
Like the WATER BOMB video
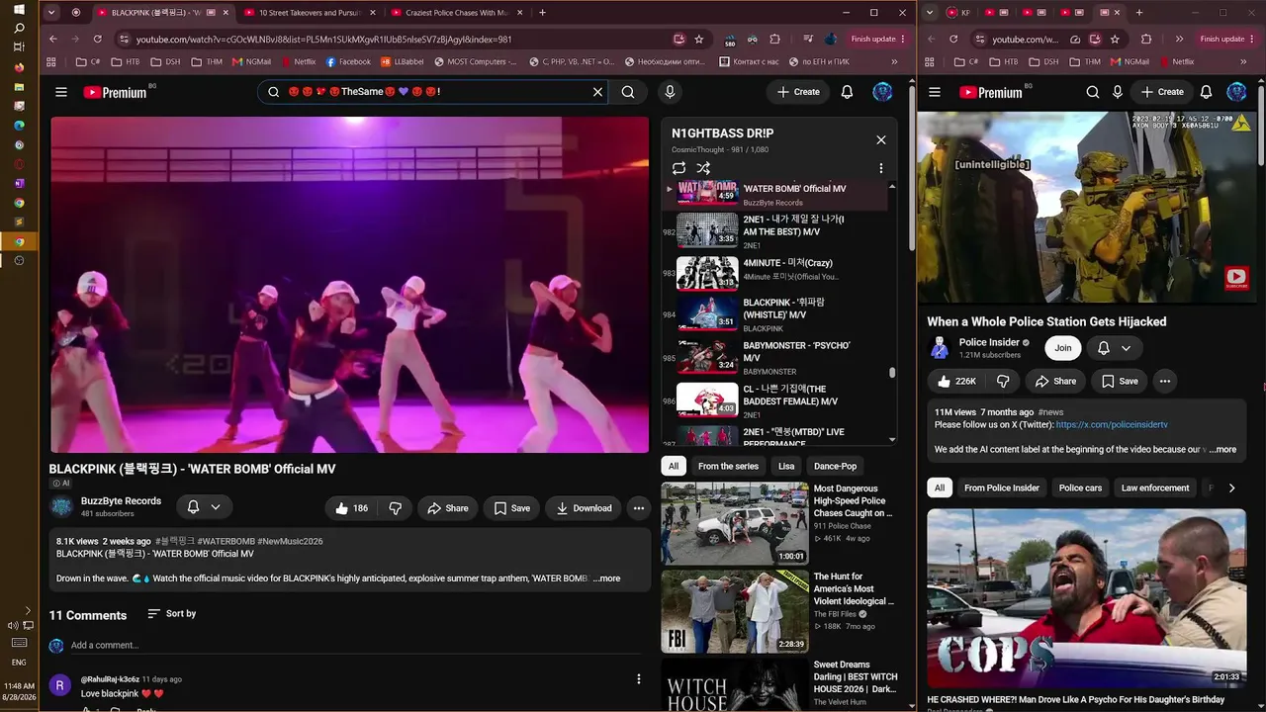coord(351,508)
